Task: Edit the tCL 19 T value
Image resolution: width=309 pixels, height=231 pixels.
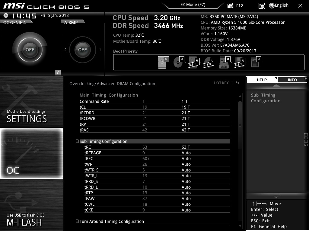Action: point(186,107)
